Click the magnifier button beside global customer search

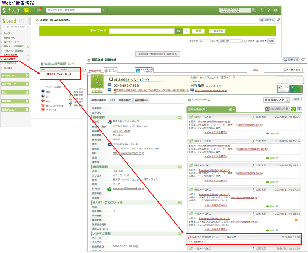pos(105,10)
